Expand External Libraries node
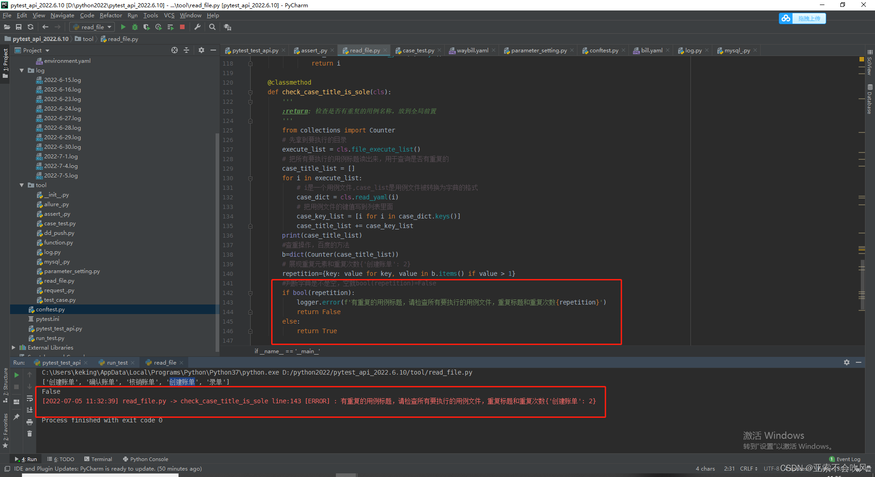The height and width of the screenshot is (477, 875). pyautogui.click(x=14, y=348)
